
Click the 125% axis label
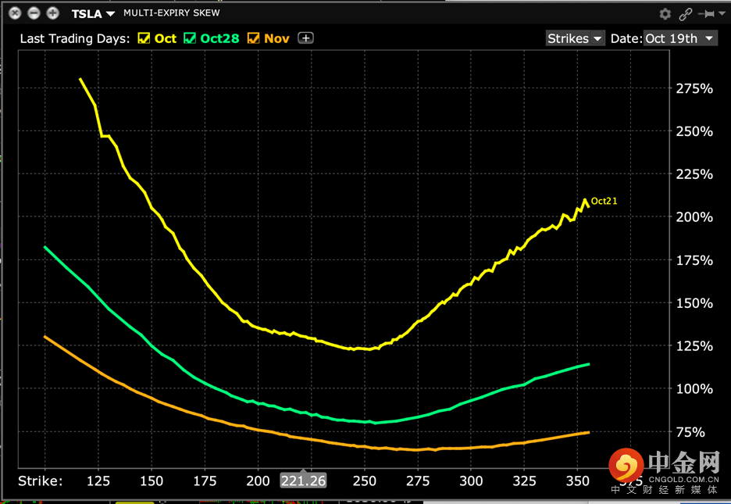point(694,346)
